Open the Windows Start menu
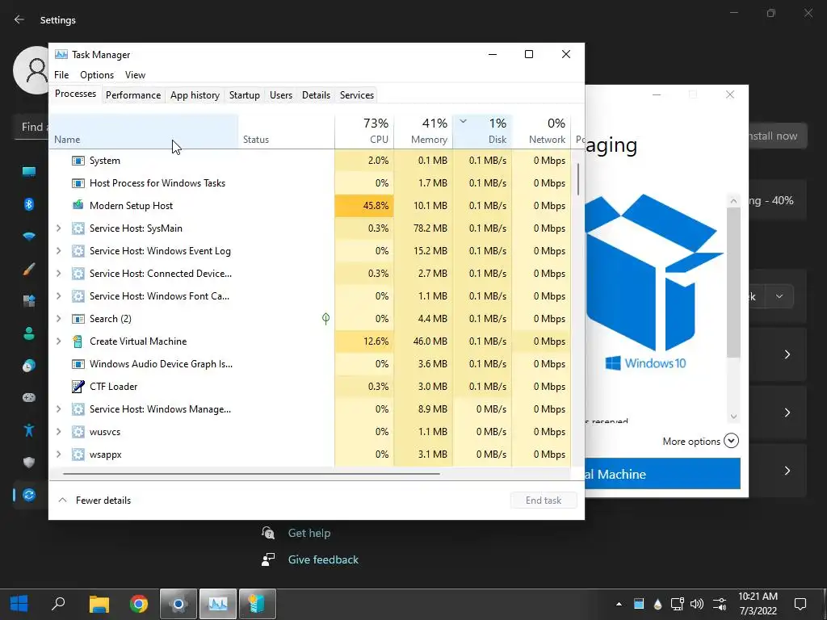Screen dimensions: 827x620 tap(19, 604)
